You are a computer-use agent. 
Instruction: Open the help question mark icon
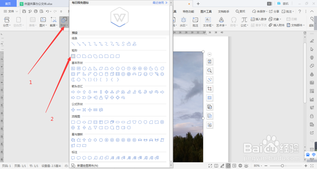pos(300,11)
